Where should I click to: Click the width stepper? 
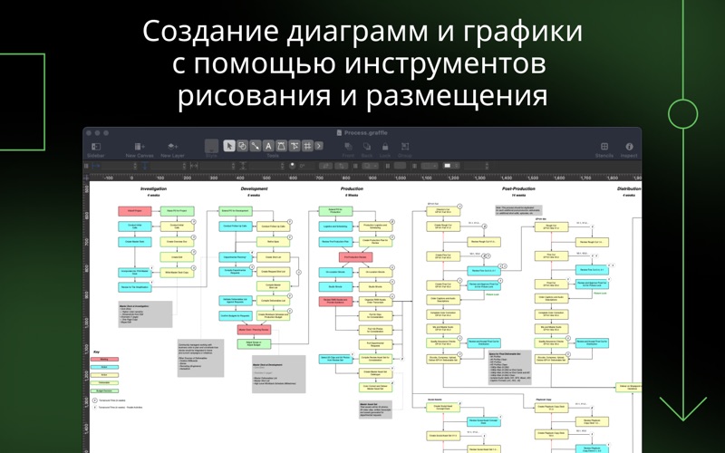click(234, 166)
